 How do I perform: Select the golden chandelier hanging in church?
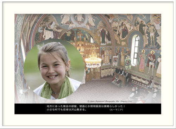tap(93, 57)
